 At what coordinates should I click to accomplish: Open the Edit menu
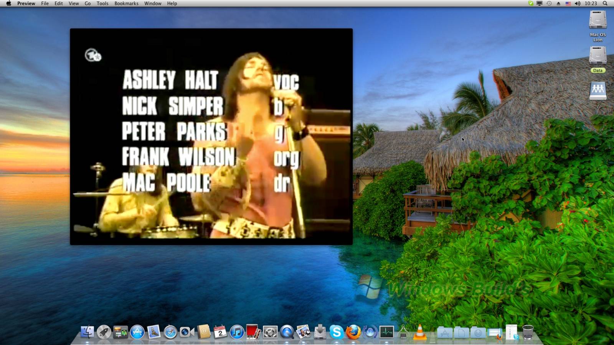point(59,3)
